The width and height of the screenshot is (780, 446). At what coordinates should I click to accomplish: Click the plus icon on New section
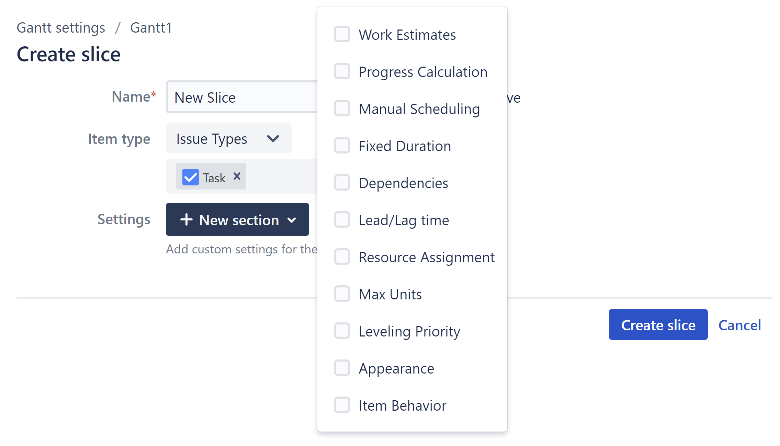[x=186, y=220]
